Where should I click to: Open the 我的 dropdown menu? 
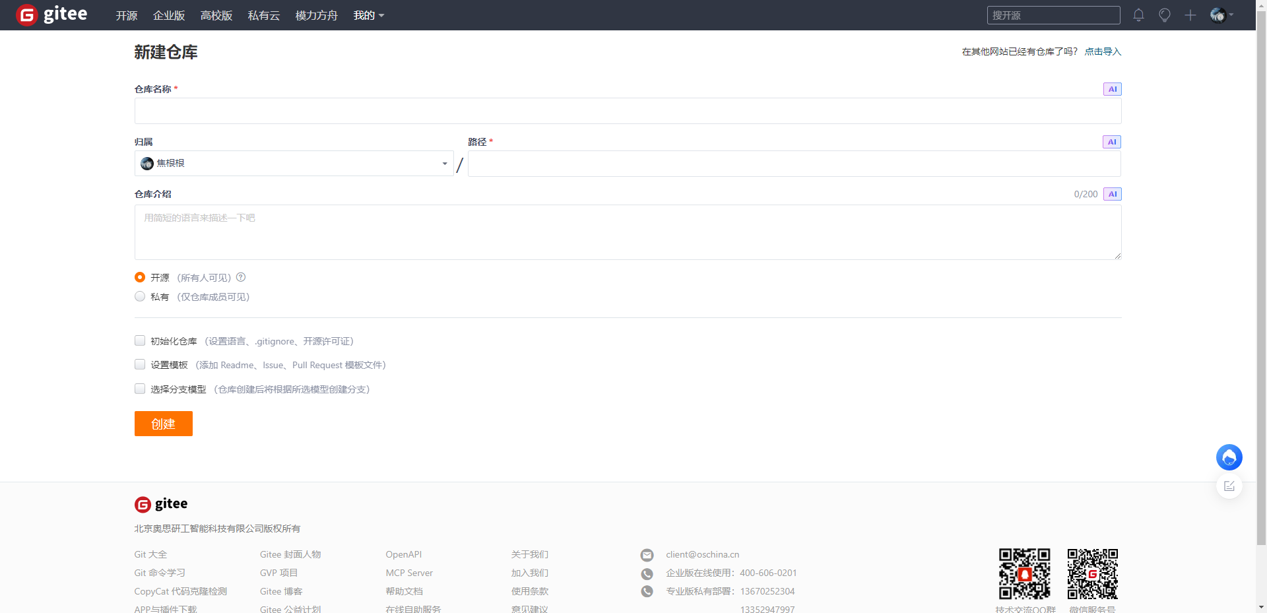[x=369, y=15]
